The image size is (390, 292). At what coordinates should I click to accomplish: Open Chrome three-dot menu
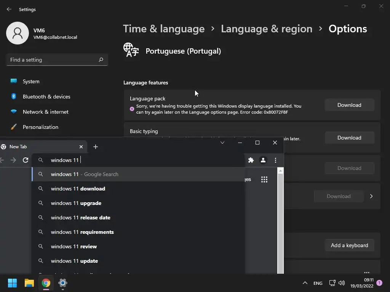click(275, 160)
